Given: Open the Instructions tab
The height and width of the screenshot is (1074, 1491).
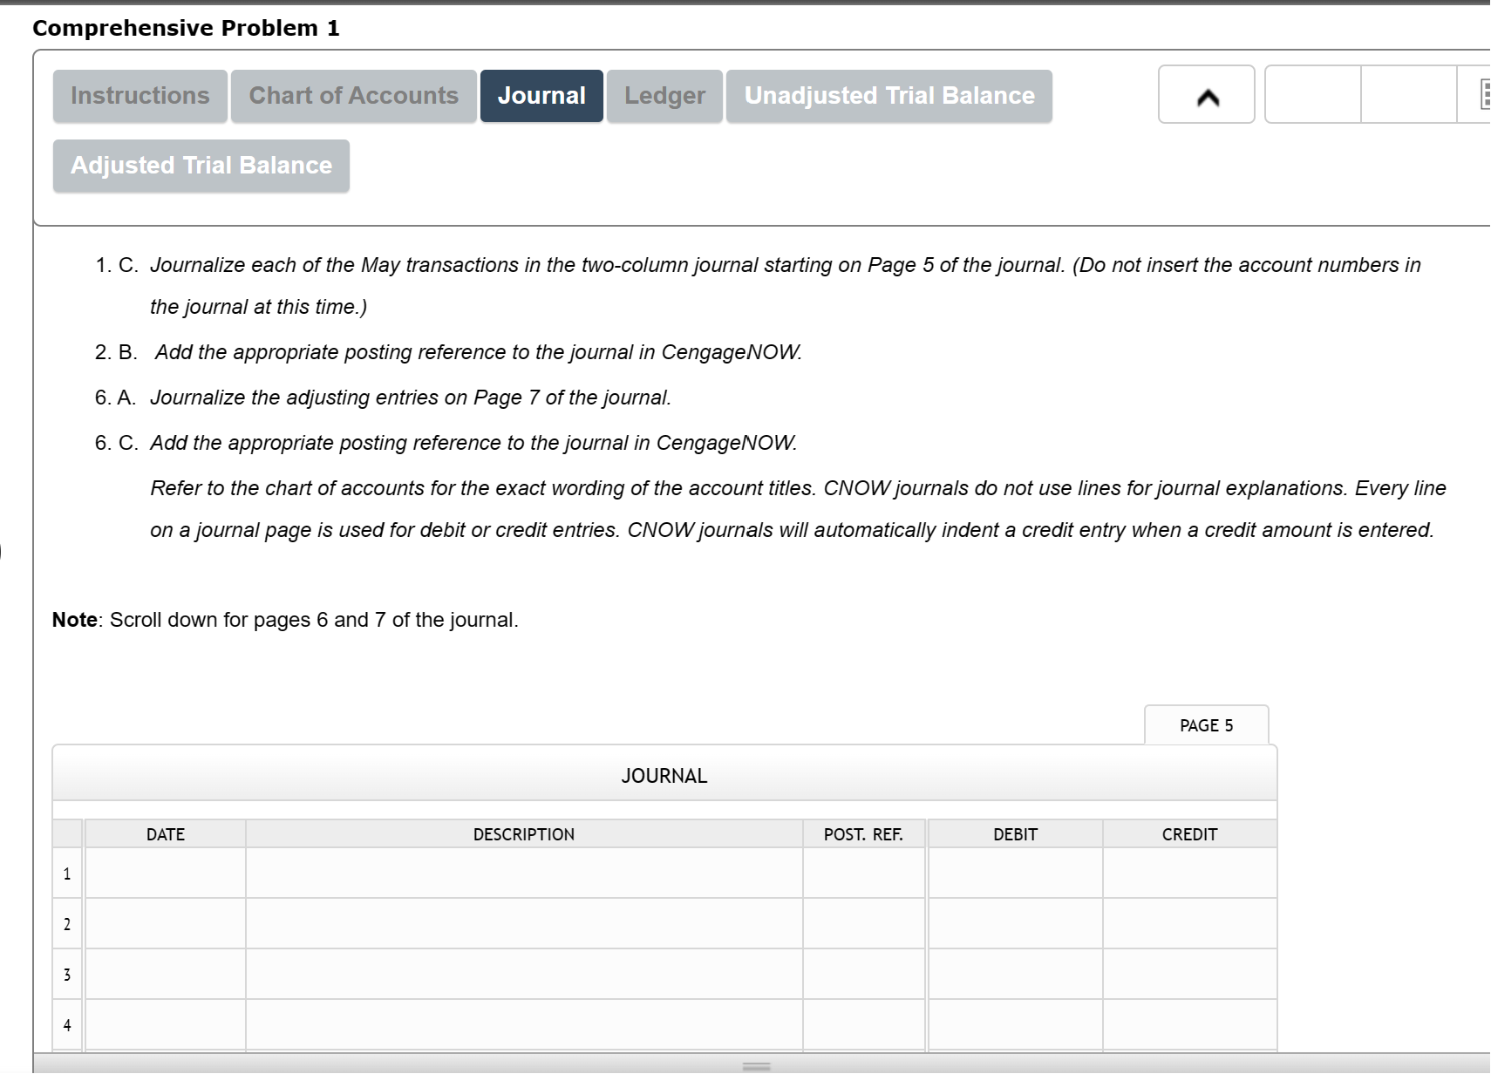Looking at the screenshot, I should coord(140,96).
